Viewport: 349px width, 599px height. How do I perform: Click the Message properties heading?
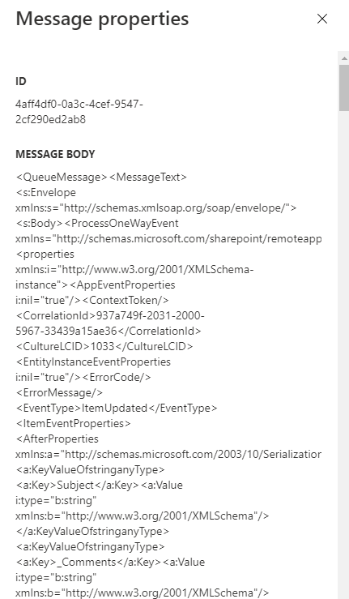[x=102, y=19]
